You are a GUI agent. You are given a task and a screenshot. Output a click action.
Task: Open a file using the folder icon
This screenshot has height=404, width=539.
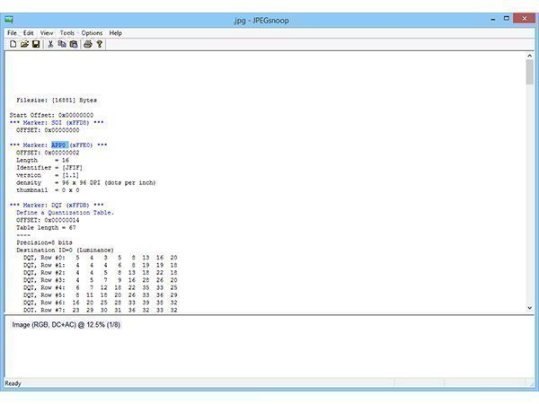24,44
